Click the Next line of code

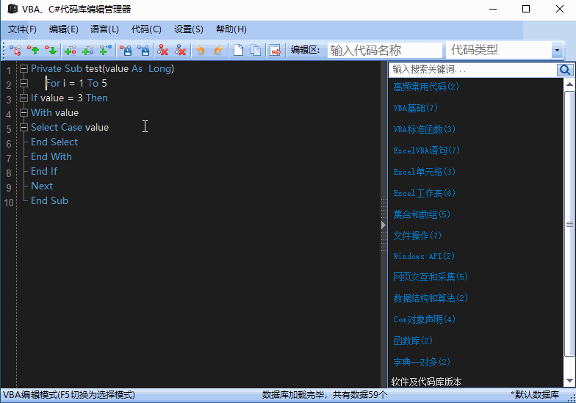coord(42,186)
